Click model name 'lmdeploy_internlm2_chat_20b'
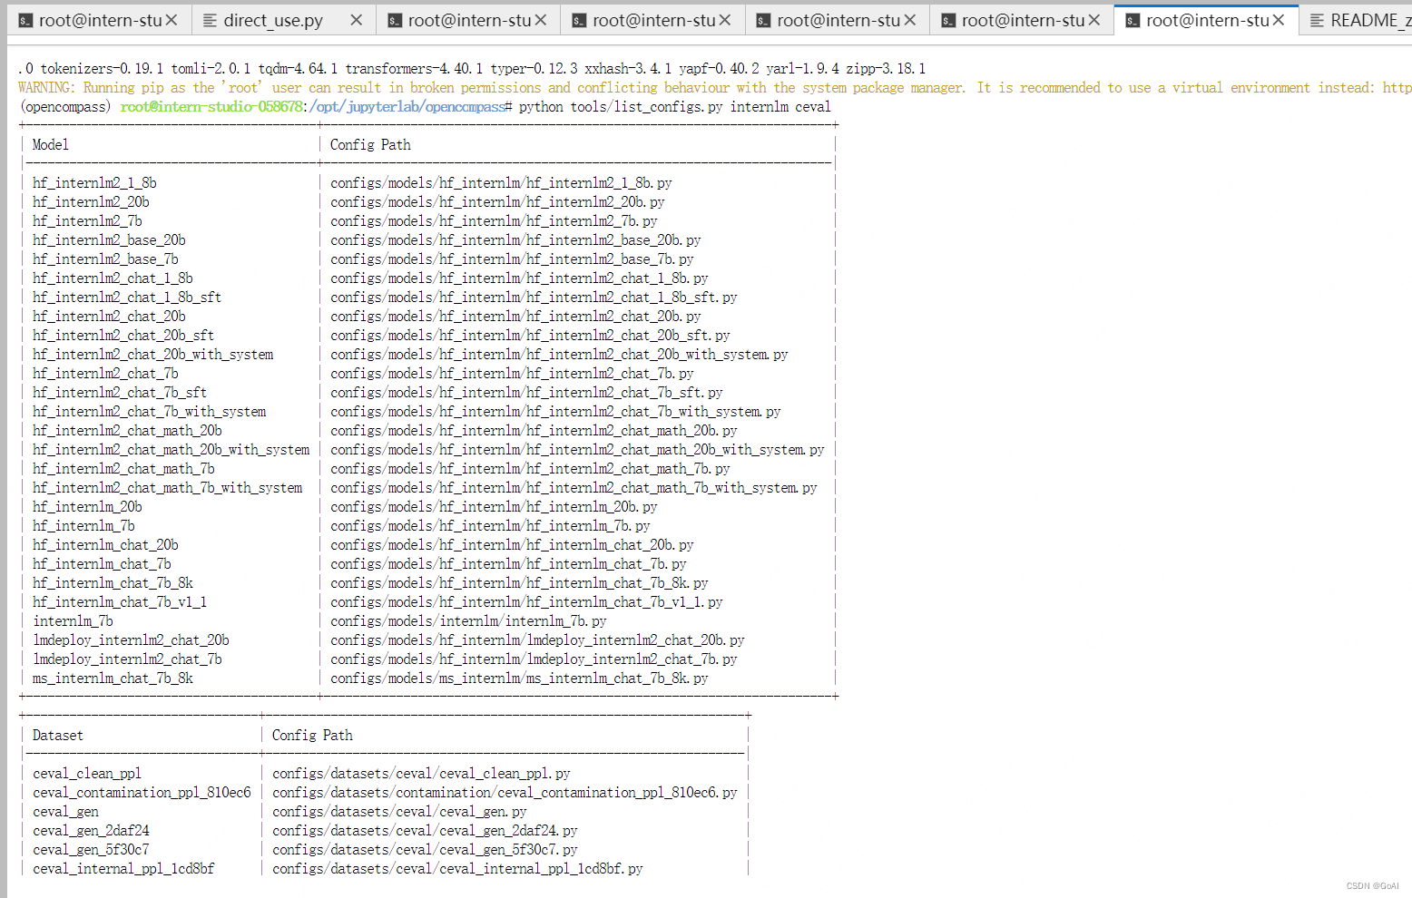The width and height of the screenshot is (1412, 898). 131,640
